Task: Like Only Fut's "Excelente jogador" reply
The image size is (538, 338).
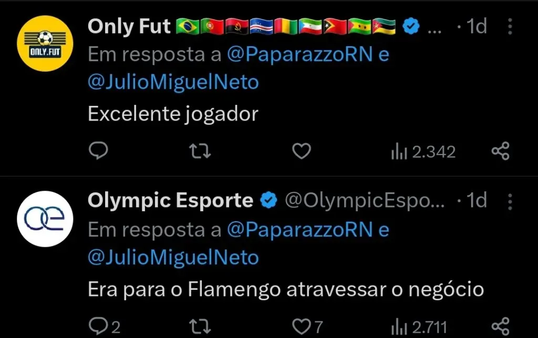Action: pyautogui.click(x=301, y=151)
